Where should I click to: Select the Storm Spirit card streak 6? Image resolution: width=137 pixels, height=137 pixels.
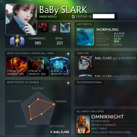pos(60,66)
